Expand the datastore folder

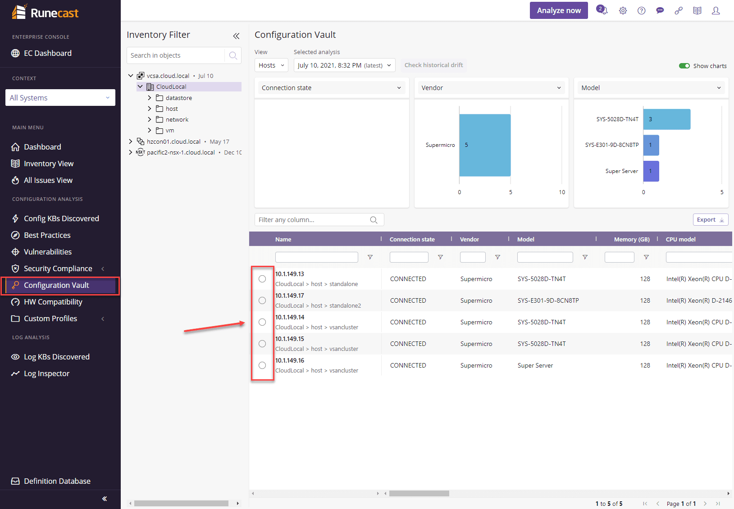pos(150,98)
